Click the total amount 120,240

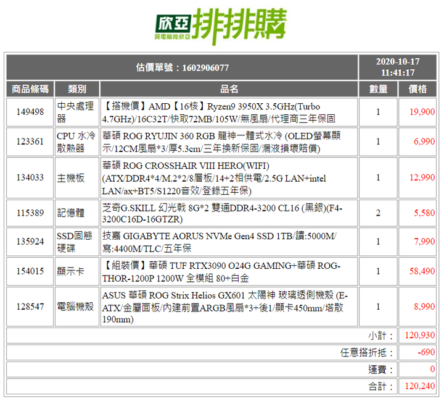[420, 386]
